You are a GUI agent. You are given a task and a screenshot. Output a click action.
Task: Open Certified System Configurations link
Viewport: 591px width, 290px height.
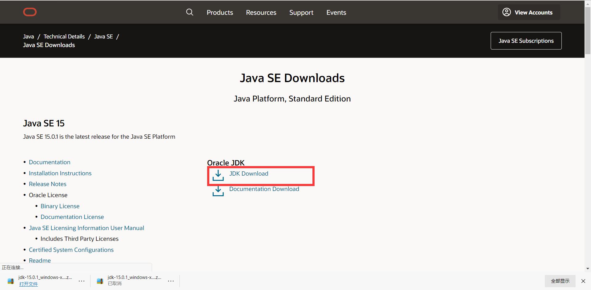click(71, 250)
